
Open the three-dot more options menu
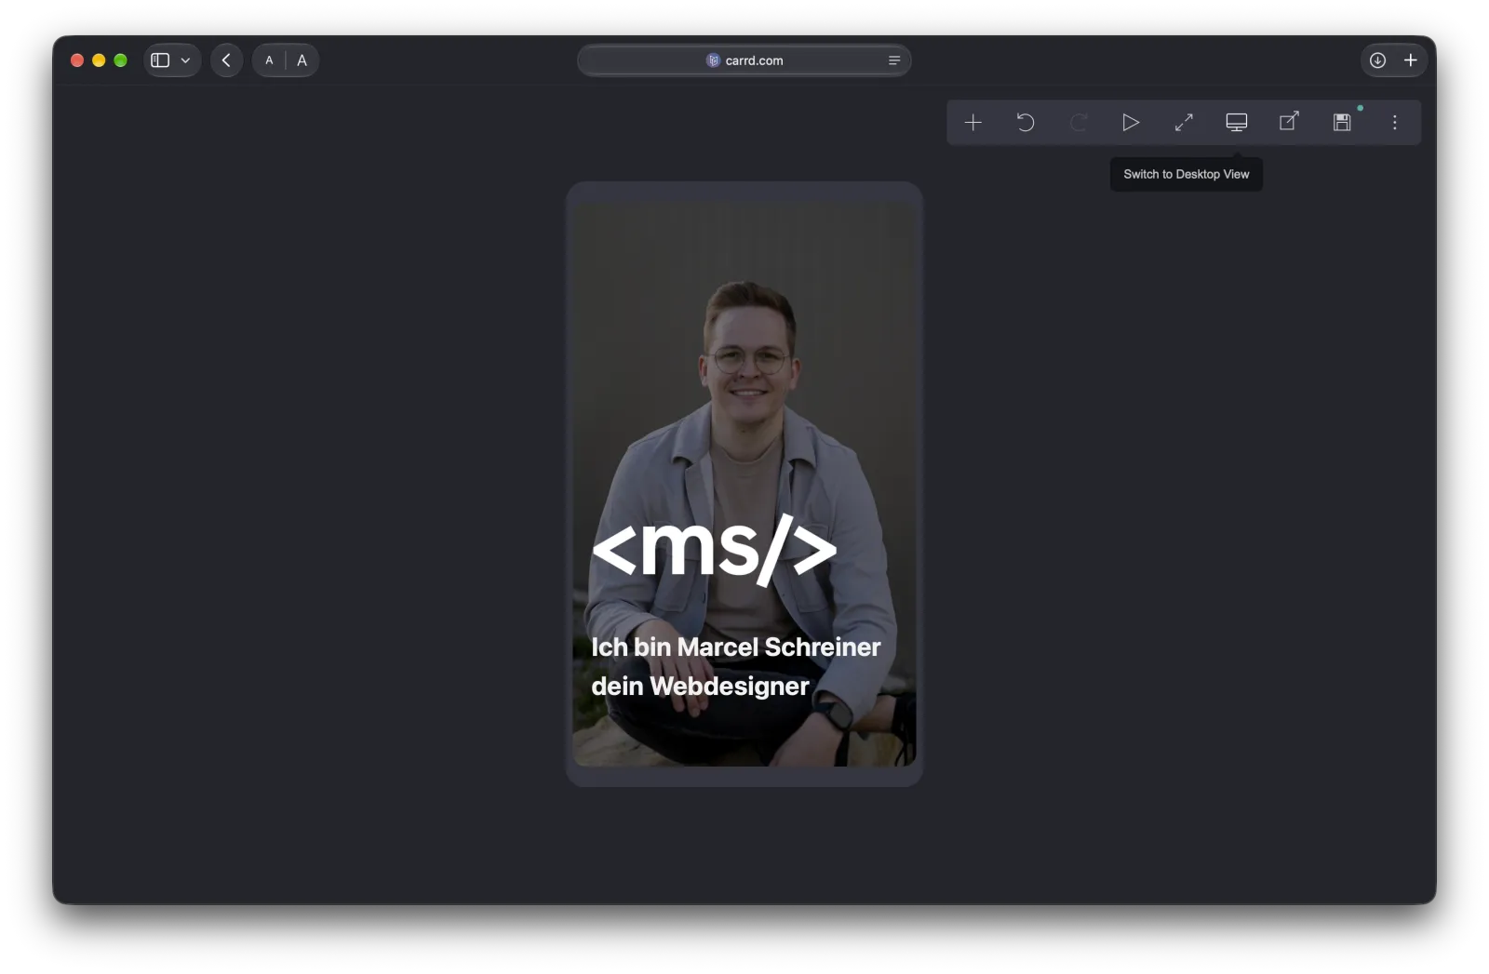pos(1395,123)
